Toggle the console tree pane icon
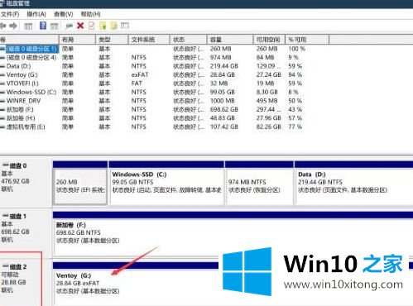 pyautogui.click(x=28, y=26)
